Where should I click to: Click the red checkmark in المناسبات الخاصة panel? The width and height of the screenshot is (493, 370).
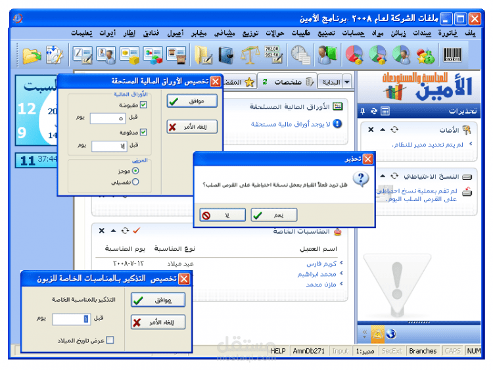[136, 231]
